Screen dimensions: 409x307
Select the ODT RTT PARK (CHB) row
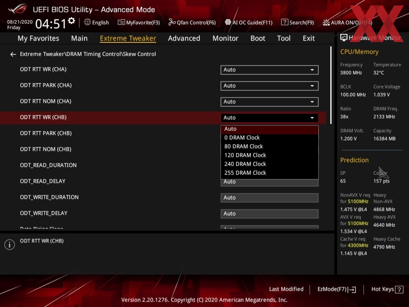tap(46, 133)
